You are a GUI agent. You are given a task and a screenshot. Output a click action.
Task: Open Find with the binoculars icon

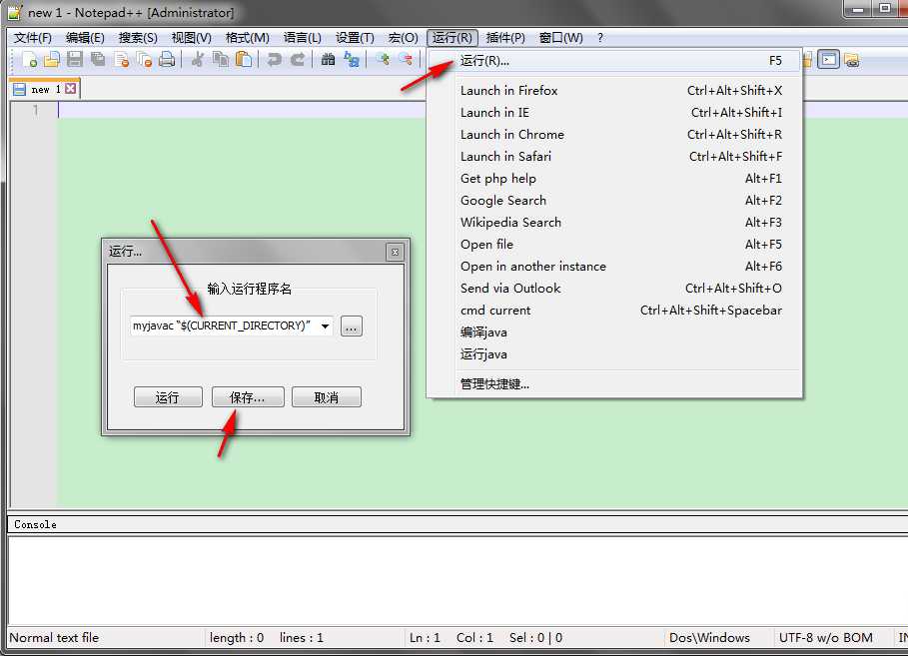tap(328, 60)
